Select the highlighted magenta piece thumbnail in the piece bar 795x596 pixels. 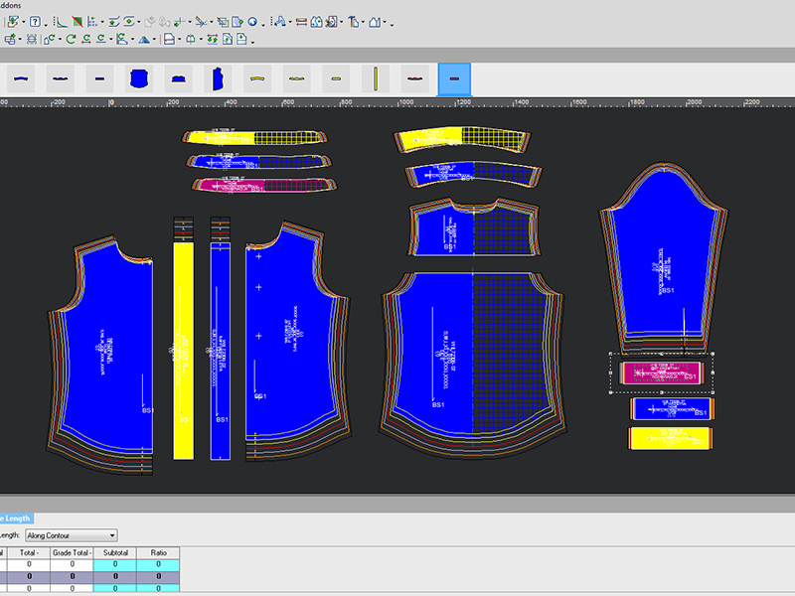click(454, 77)
